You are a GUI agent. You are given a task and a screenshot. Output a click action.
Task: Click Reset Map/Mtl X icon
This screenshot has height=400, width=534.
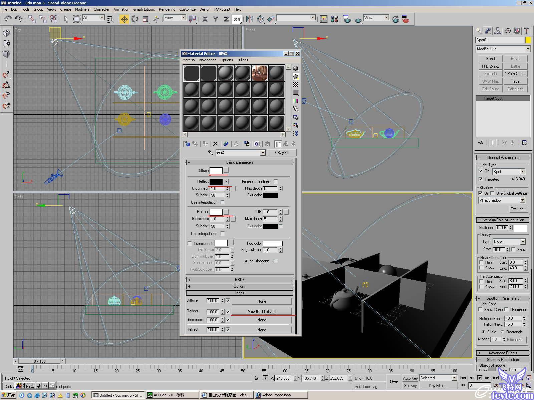coord(215,144)
